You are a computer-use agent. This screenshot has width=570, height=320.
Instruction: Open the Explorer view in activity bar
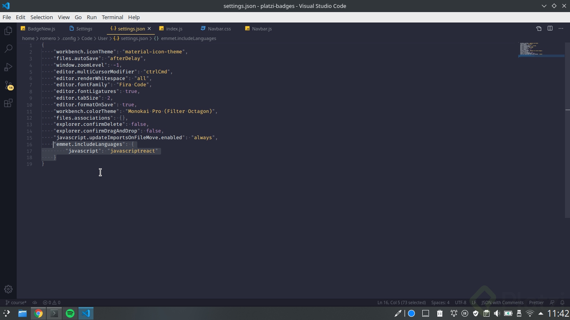8,31
